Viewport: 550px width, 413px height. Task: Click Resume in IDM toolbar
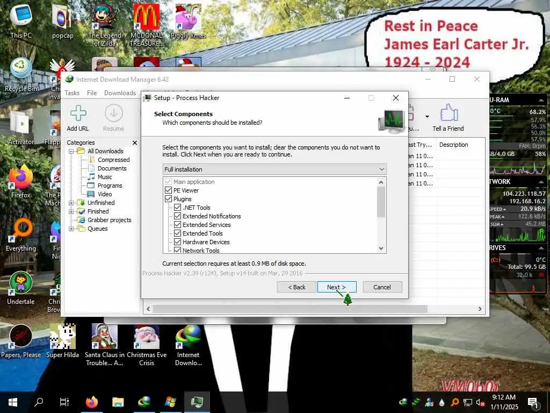coord(114,118)
